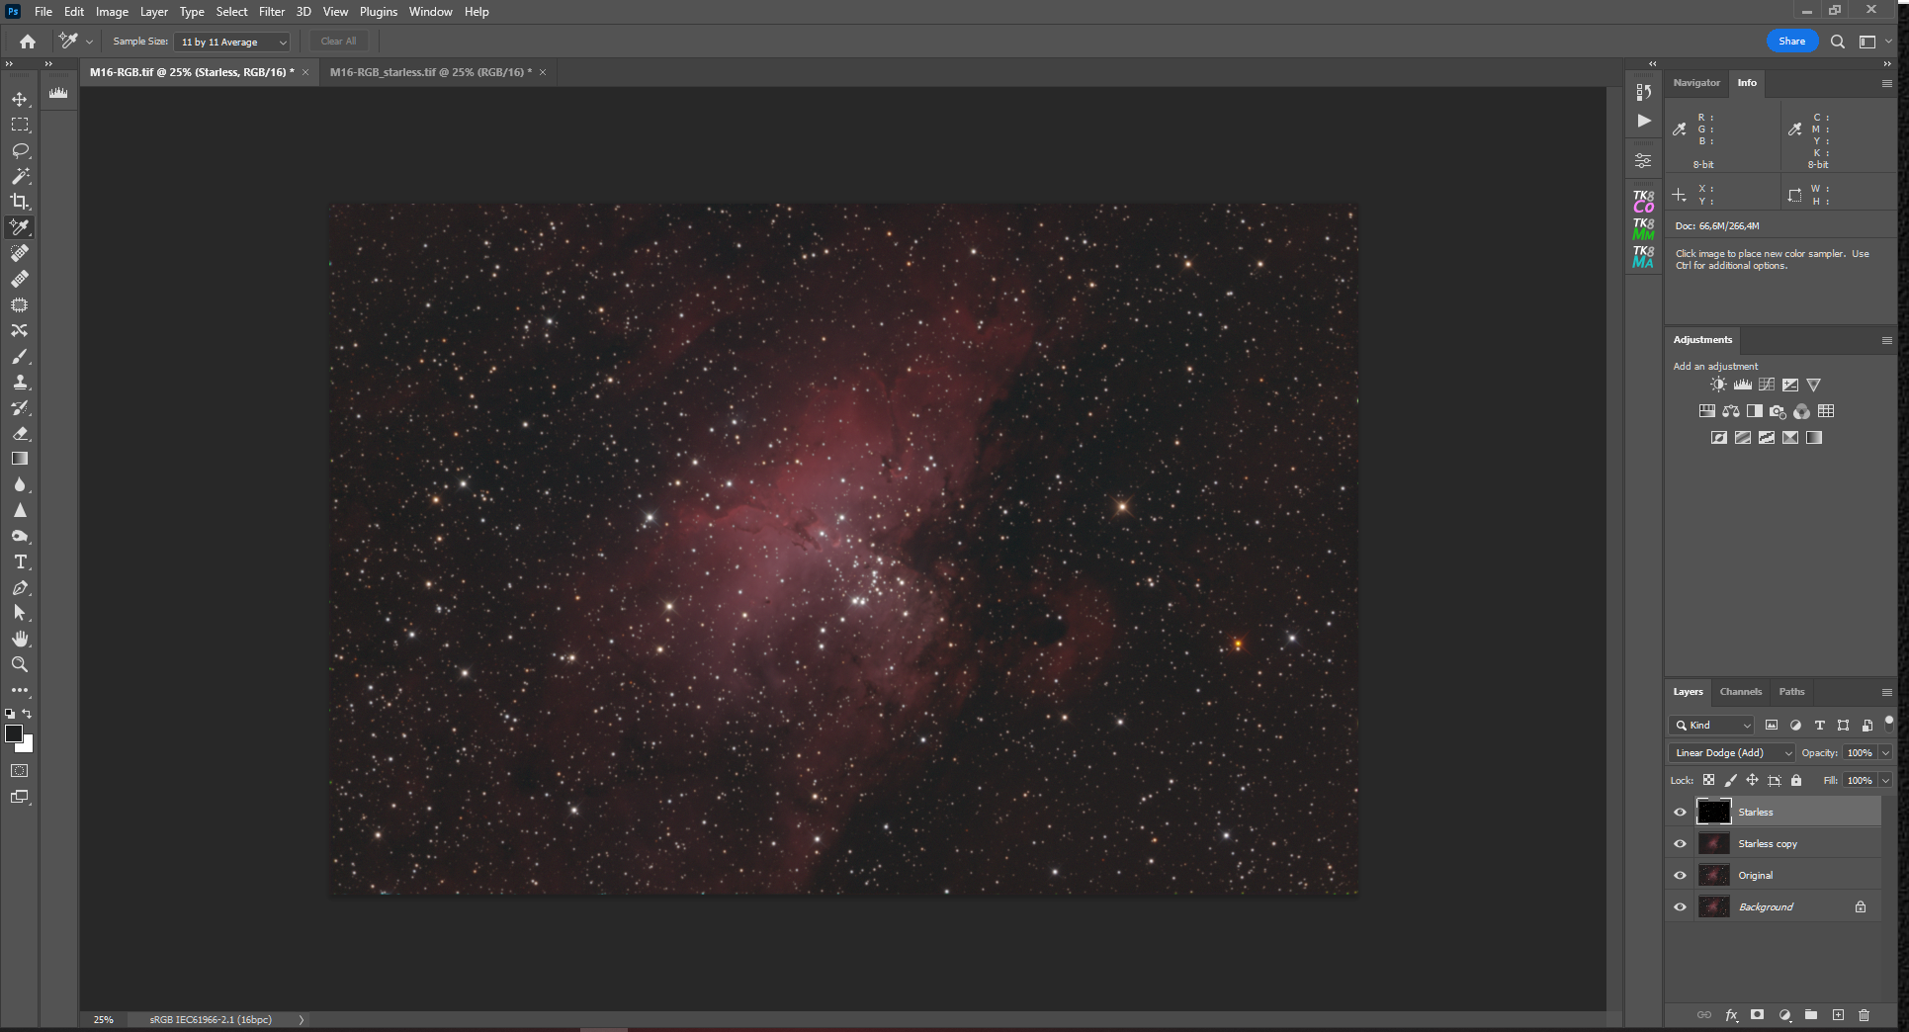Create a new layer
Screen dimensions: 1909x1032
point(1838,1015)
